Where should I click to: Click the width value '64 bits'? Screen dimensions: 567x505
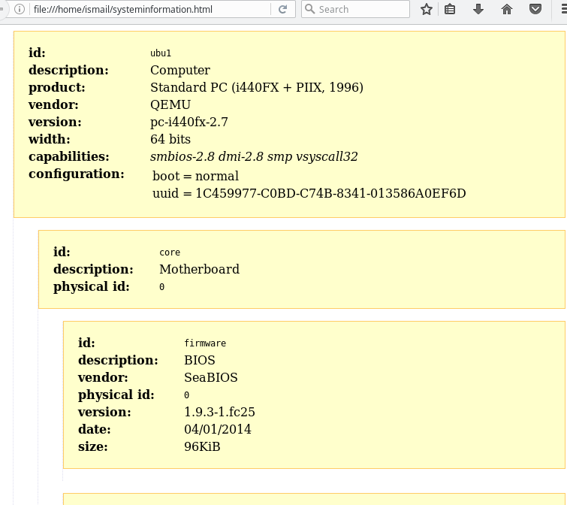[x=170, y=139]
